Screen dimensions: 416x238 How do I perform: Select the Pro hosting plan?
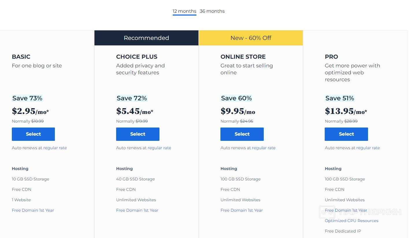[346, 134]
